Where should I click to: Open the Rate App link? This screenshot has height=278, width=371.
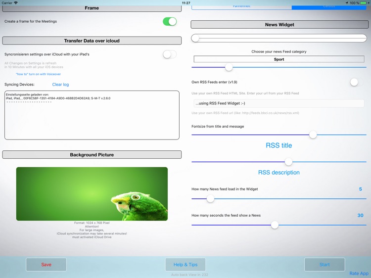(x=359, y=273)
